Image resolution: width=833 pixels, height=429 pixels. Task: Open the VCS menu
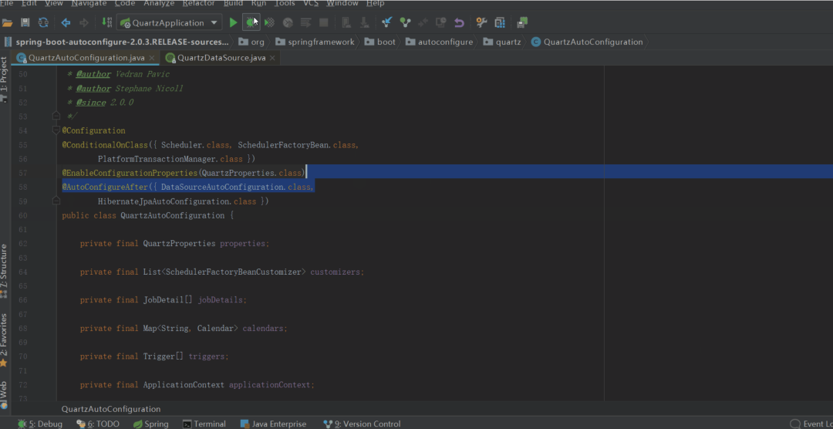(312, 3)
